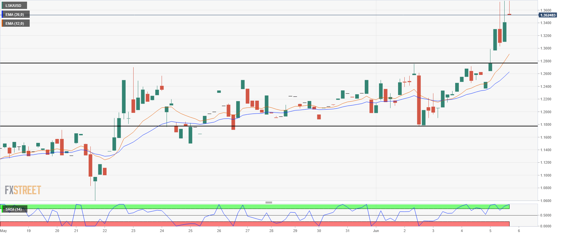
Task: Click the 1.2800 price axis label
Action: (x=545, y=61)
